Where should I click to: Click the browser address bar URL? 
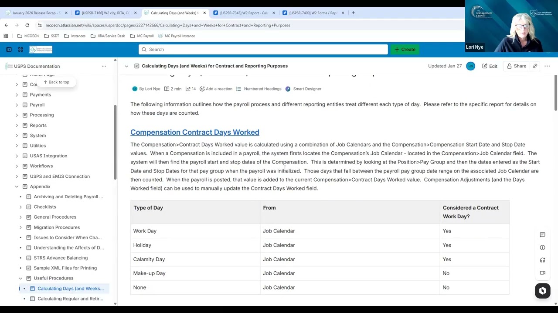pos(168,25)
